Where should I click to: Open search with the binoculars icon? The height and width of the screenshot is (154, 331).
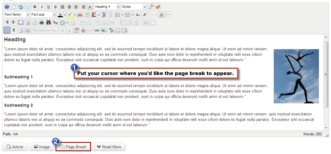click(49, 22)
